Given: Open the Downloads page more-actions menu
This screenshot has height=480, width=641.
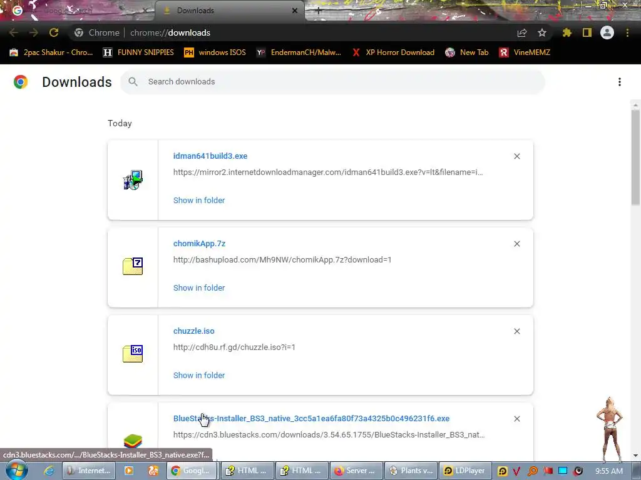Looking at the screenshot, I should point(620,82).
